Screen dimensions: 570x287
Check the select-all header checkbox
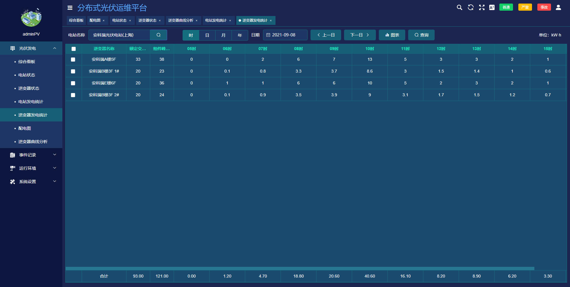point(74,49)
